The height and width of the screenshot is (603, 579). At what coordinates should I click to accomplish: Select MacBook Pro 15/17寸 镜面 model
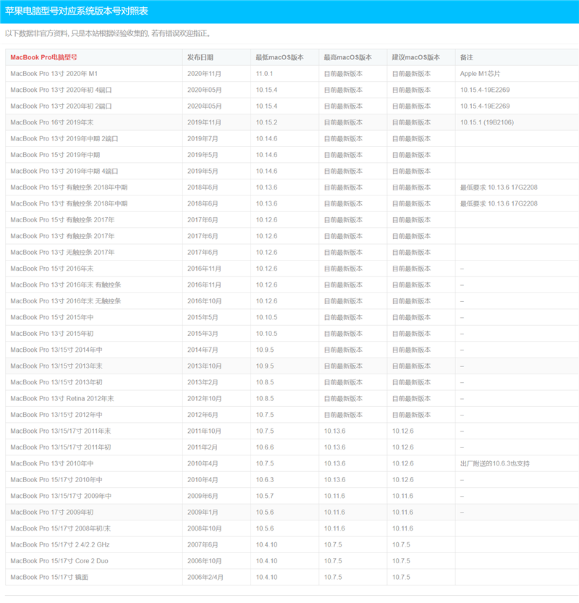[x=49, y=577]
